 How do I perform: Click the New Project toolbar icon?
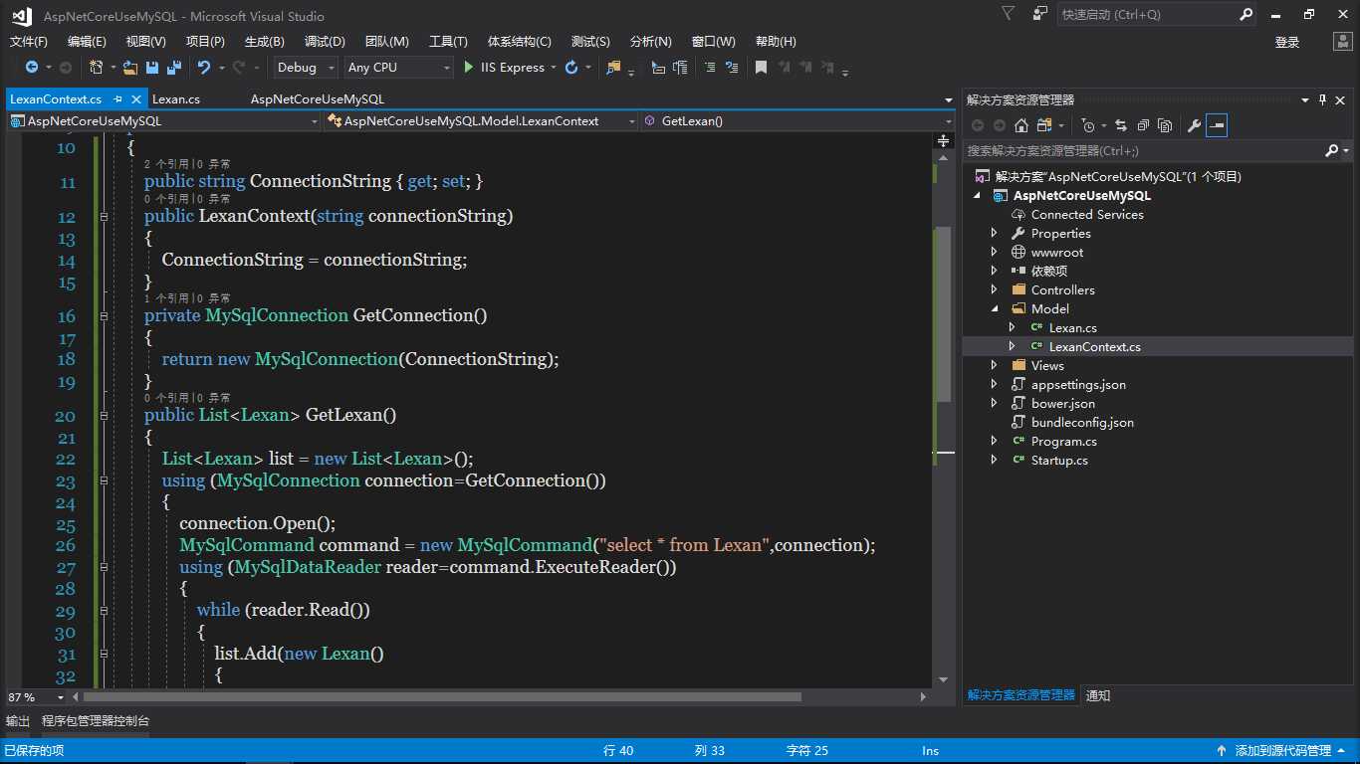point(96,68)
